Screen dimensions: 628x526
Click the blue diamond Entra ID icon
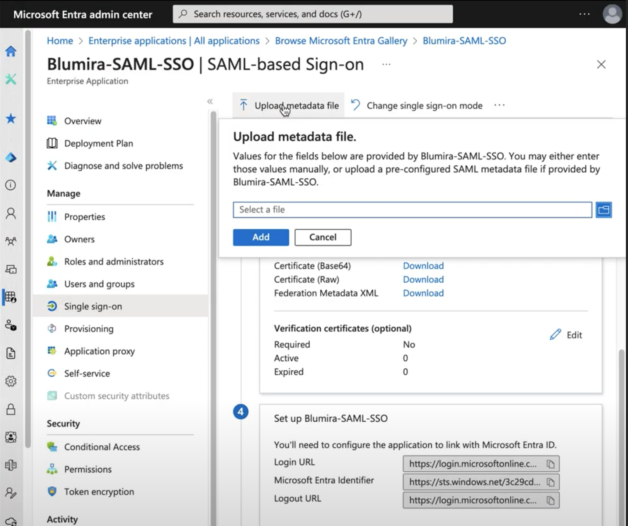coord(11,157)
